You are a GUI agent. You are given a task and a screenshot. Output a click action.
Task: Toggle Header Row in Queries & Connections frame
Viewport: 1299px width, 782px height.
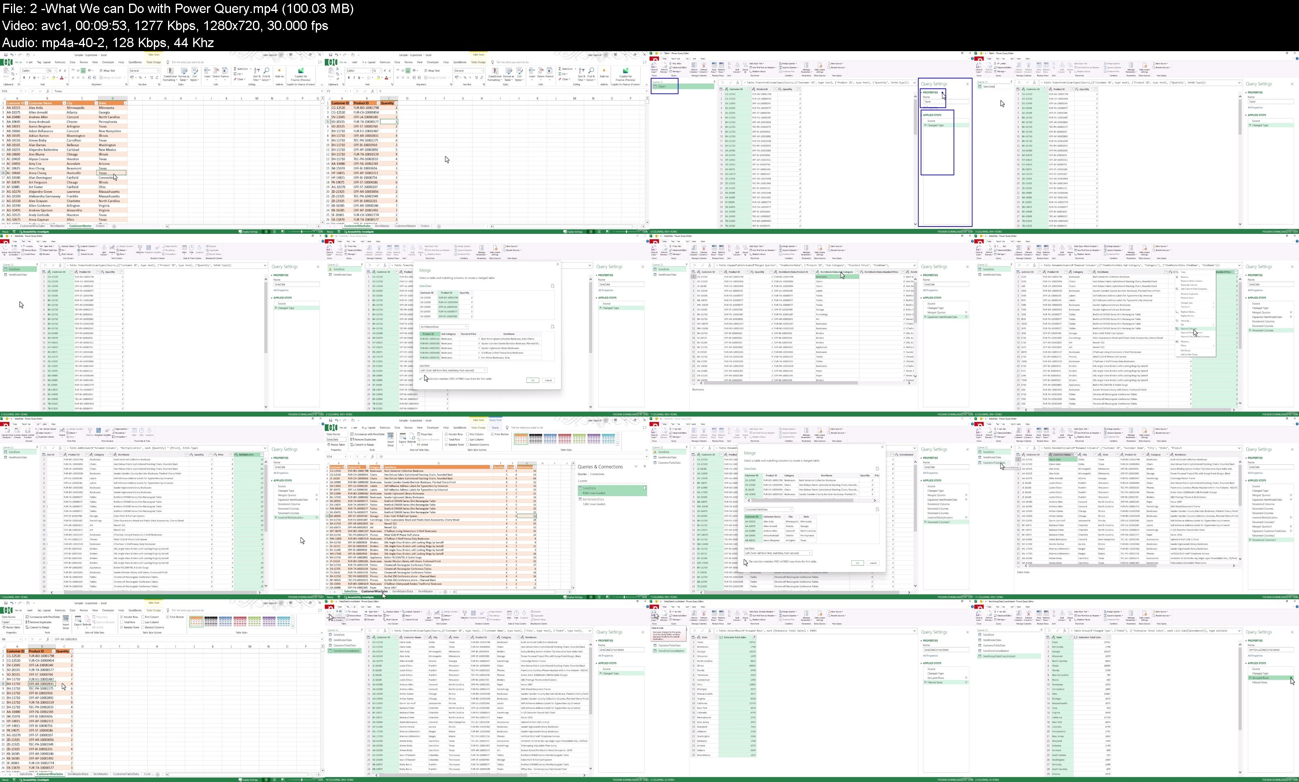coord(446,434)
